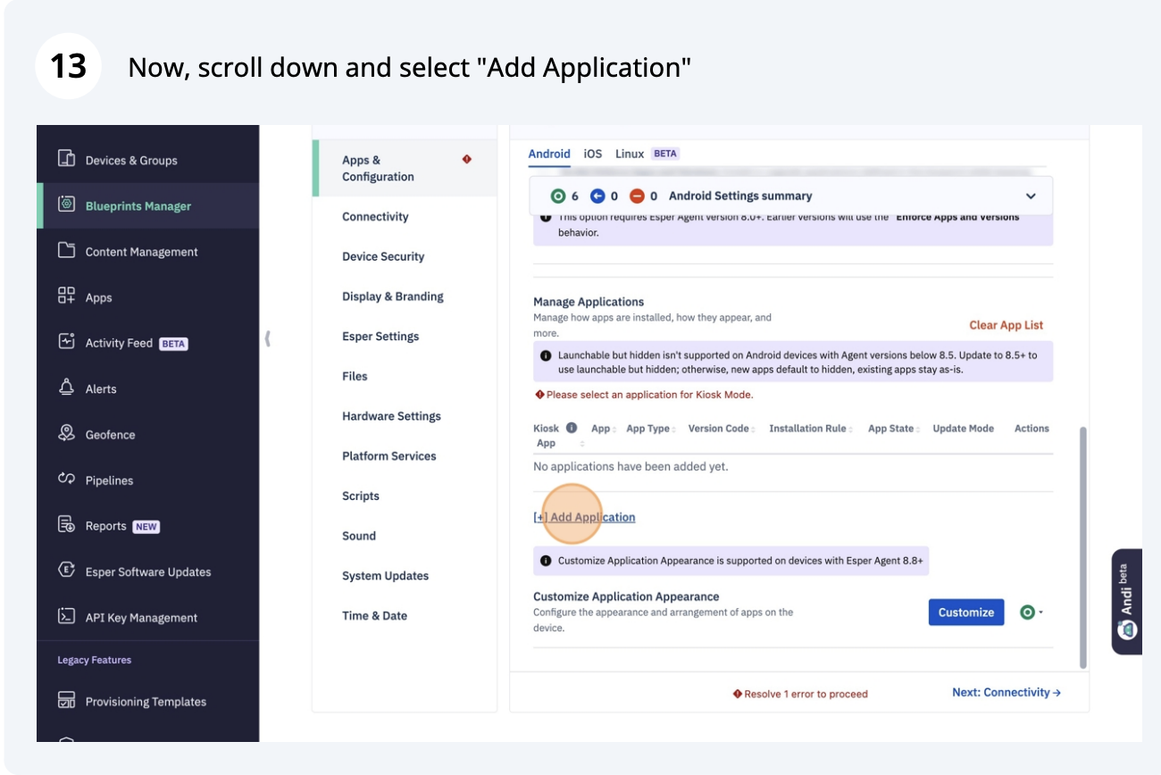Click the Content Management folder icon
1161x775 pixels.
pos(66,251)
